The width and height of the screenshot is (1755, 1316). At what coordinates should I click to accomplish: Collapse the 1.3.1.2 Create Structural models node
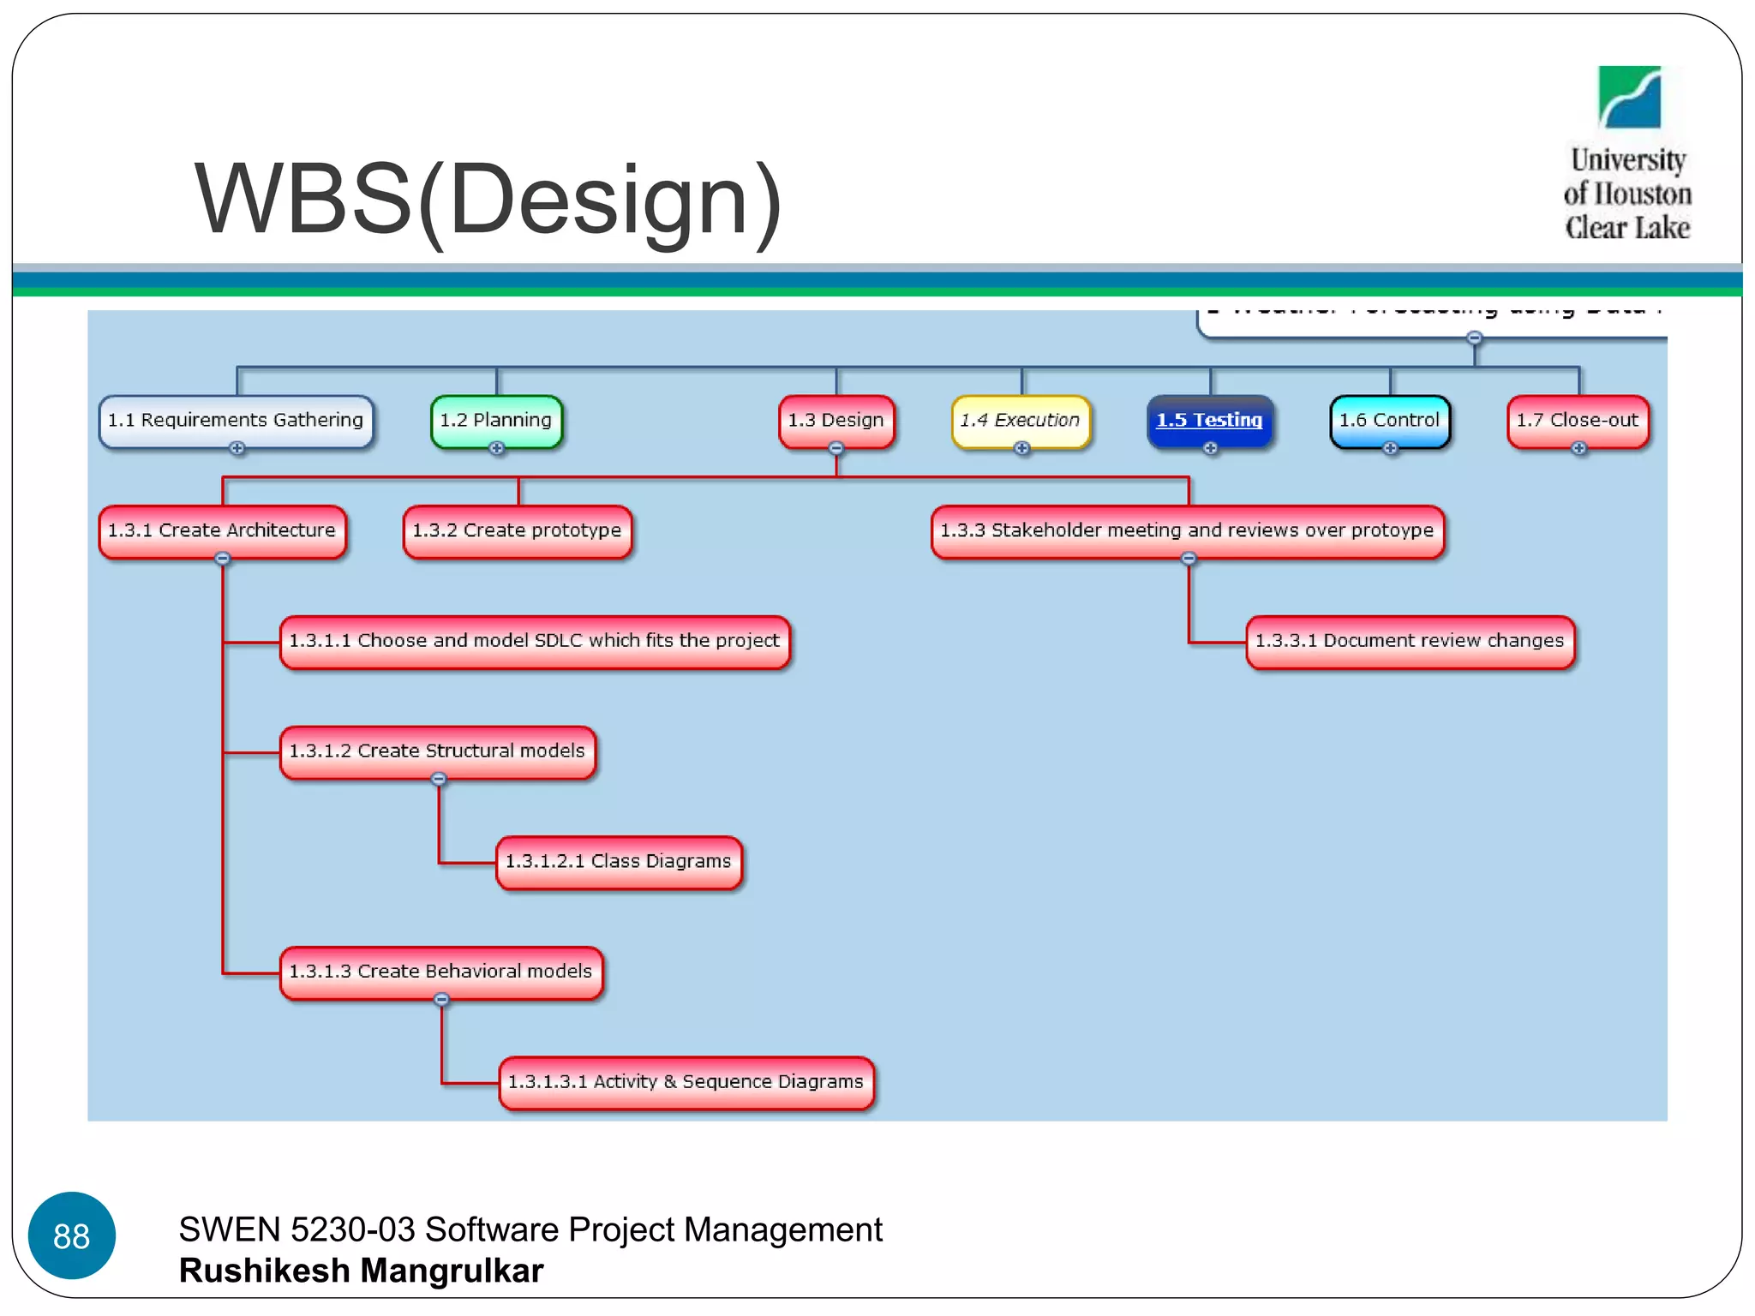[439, 779]
